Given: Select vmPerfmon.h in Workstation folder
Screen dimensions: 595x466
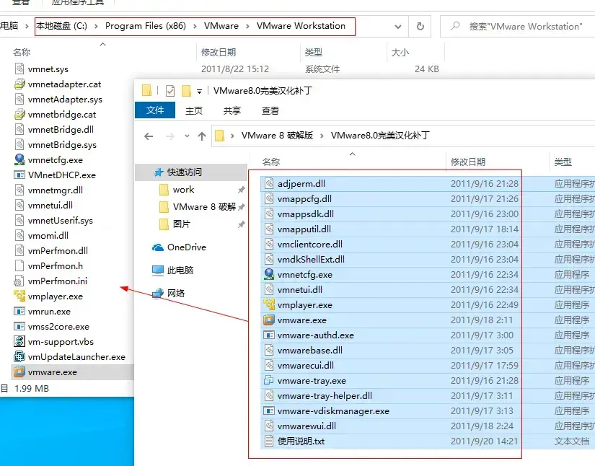Looking at the screenshot, I should 56,265.
